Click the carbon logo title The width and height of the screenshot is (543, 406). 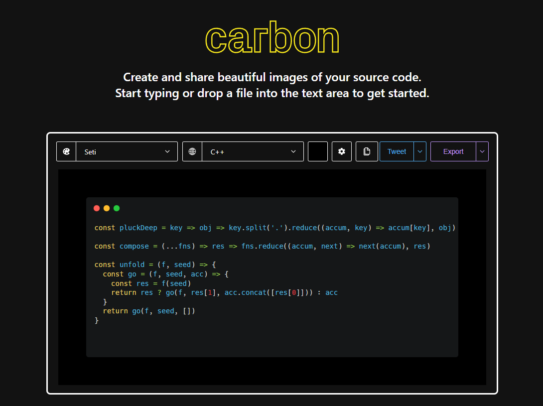(272, 37)
